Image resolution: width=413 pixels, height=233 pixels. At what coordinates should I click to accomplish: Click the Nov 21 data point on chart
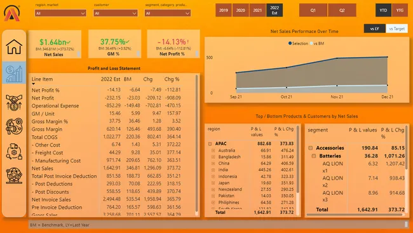[x=337, y=58]
